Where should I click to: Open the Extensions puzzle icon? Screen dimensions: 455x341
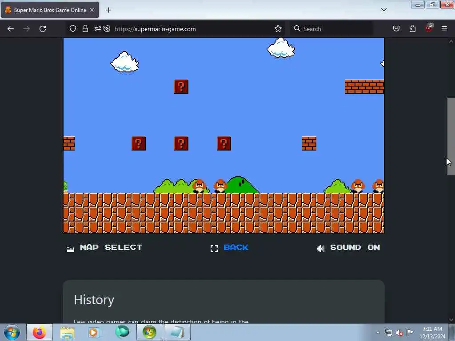[x=412, y=28]
